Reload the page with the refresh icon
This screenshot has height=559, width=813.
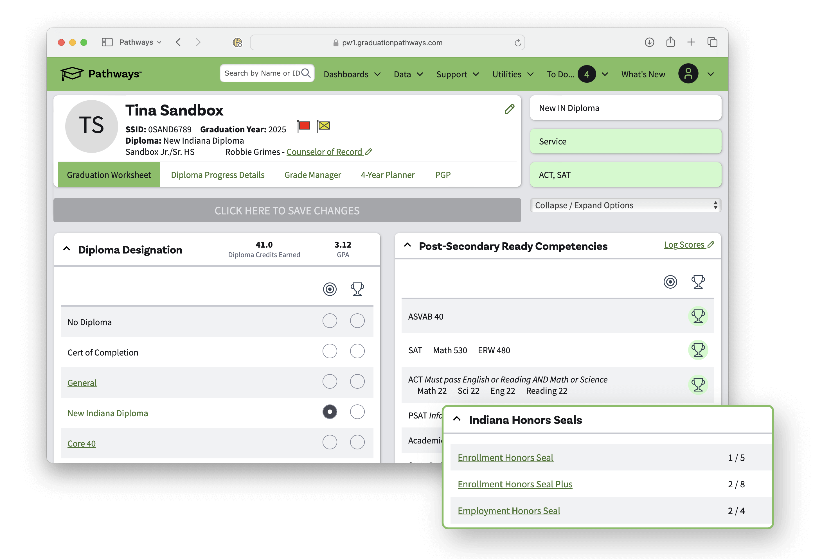coord(518,43)
